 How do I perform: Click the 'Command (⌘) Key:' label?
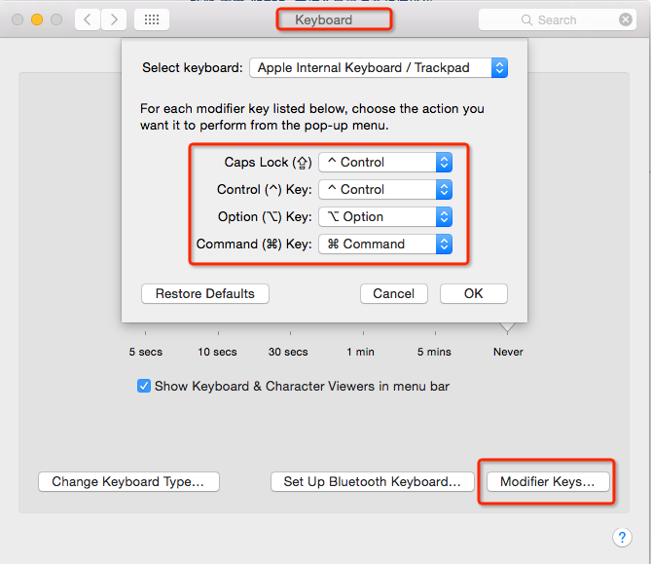[254, 244]
